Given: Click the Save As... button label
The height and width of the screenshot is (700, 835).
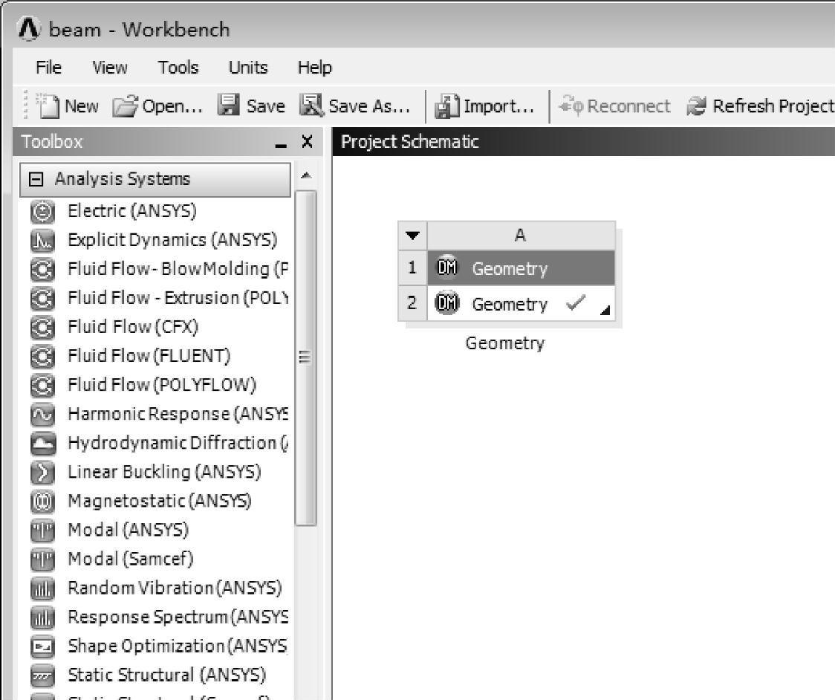Looking at the screenshot, I should tap(369, 106).
